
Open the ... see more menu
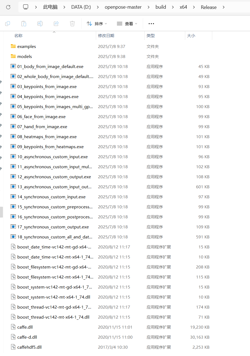[151, 24]
